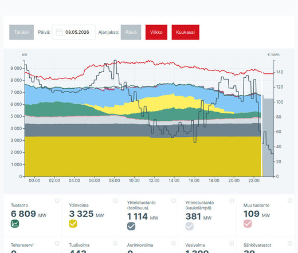Toggle the Yhteistuotanto (kaukolämpö) checkbox
Screen dimensions: 298x253
pyautogui.click(x=189, y=226)
